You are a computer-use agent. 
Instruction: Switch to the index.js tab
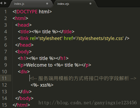[31, 4]
